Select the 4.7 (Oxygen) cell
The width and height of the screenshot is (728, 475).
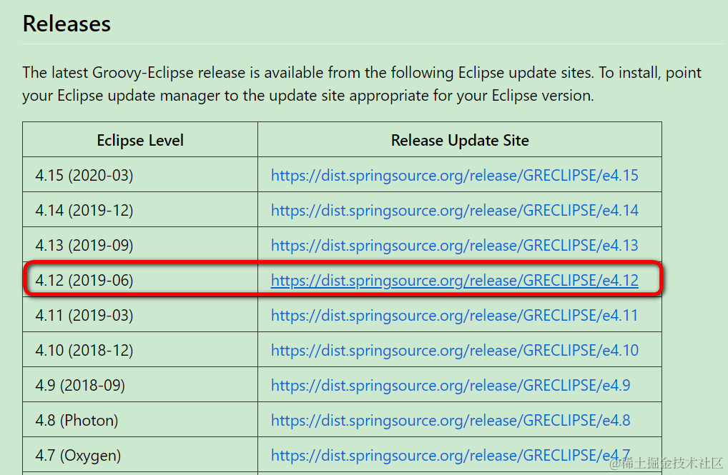point(140,454)
